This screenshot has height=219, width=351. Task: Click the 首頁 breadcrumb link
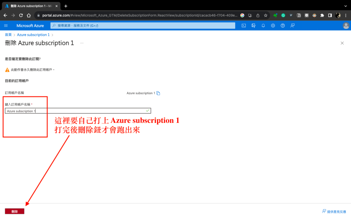8,35
